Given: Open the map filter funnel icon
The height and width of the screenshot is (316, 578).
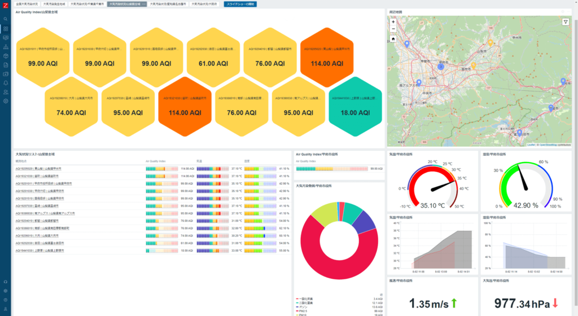Looking at the screenshot, I should 566,22.
